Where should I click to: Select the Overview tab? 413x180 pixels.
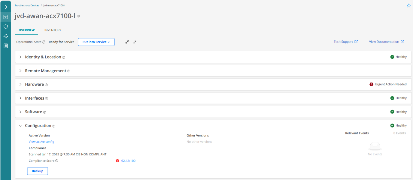tap(26, 30)
